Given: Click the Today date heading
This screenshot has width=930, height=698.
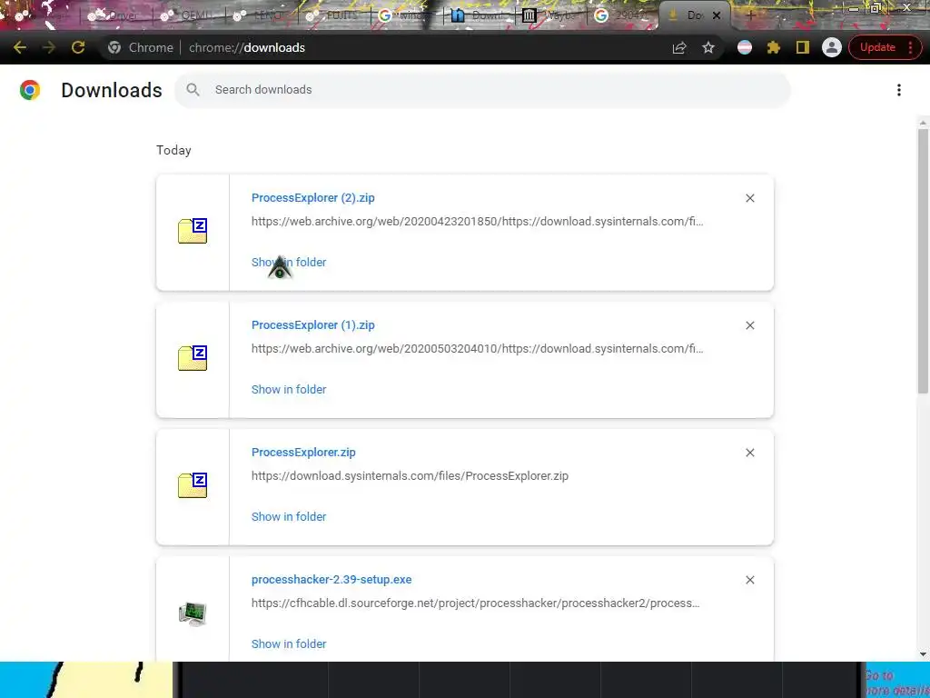Looking at the screenshot, I should click(x=173, y=150).
